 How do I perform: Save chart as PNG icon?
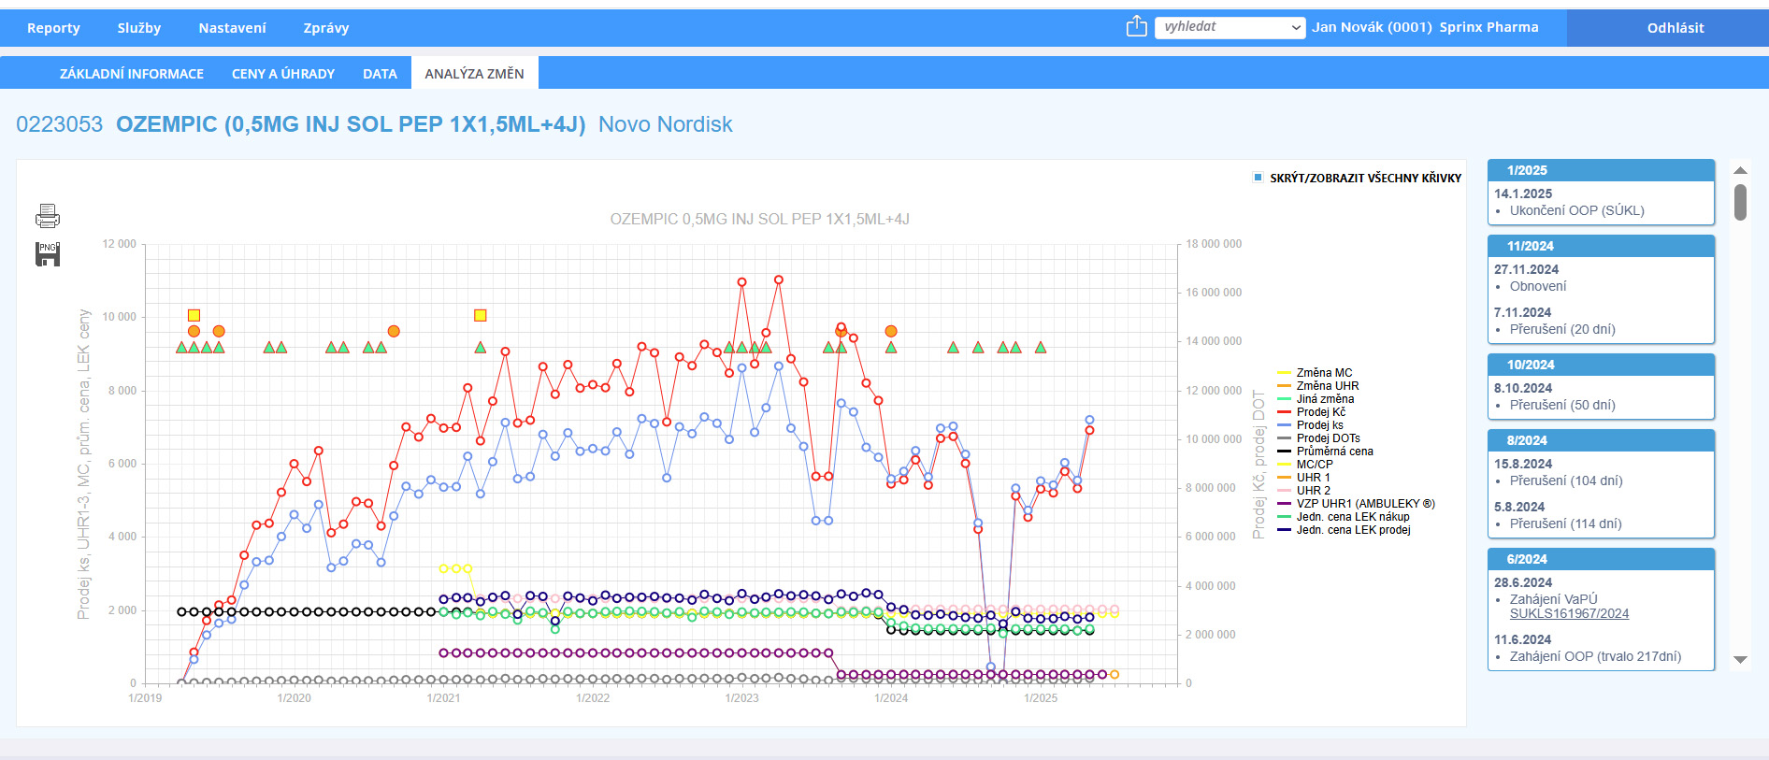(48, 253)
